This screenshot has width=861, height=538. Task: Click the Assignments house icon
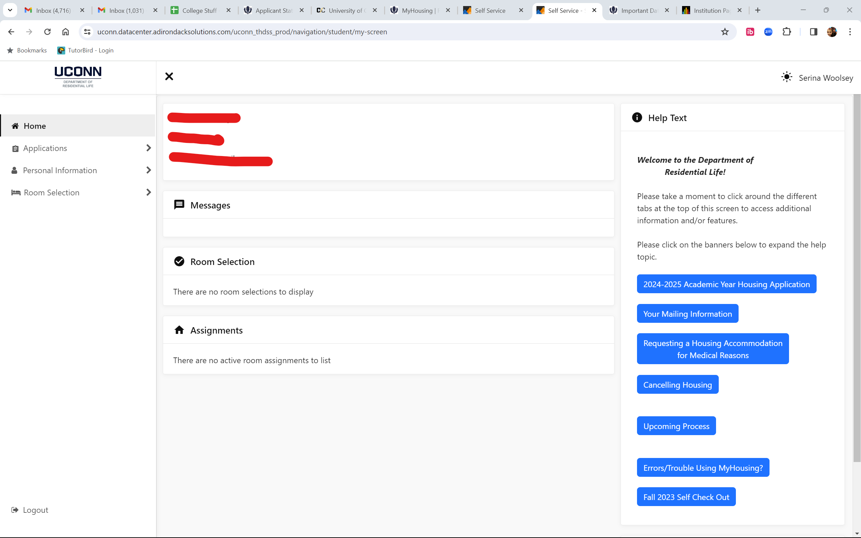[179, 330]
